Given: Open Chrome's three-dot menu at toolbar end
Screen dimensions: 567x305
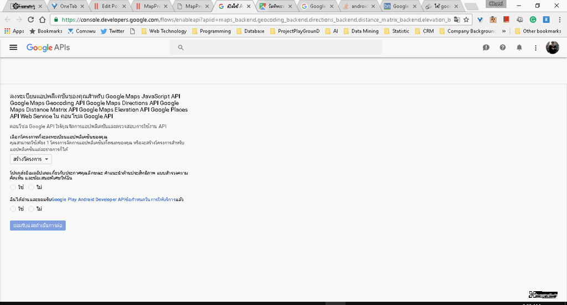Looking at the screenshot, I should (559, 19).
